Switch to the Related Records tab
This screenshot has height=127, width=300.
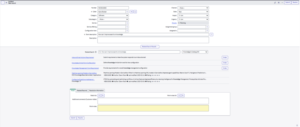tap(82, 91)
